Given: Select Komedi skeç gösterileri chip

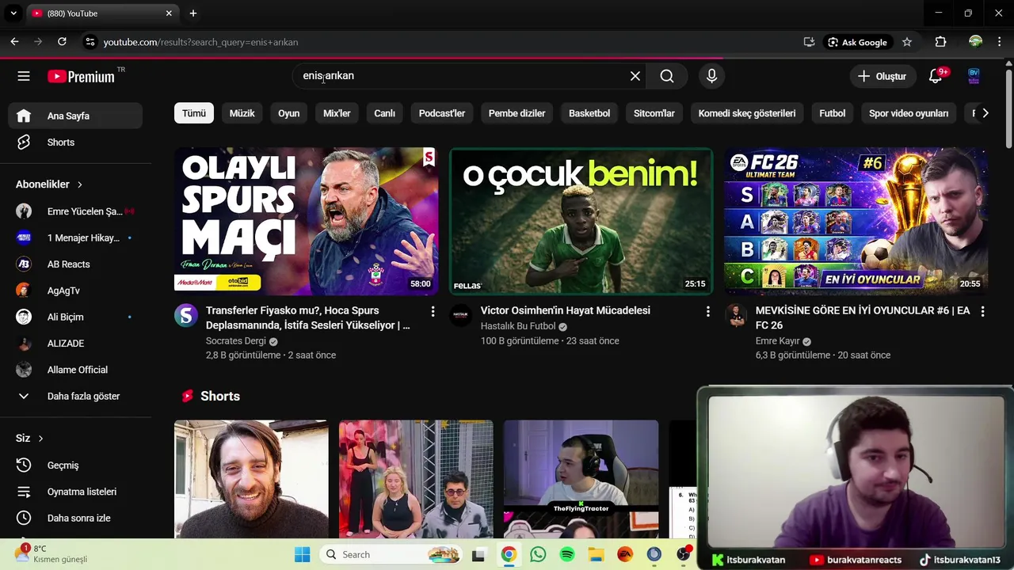Looking at the screenshot, I should [747, 113].
